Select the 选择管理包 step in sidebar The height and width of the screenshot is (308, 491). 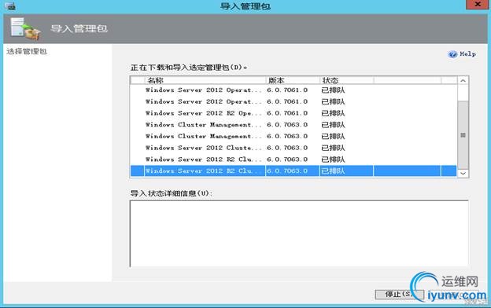pyautogui.click(x=27, y=51)
